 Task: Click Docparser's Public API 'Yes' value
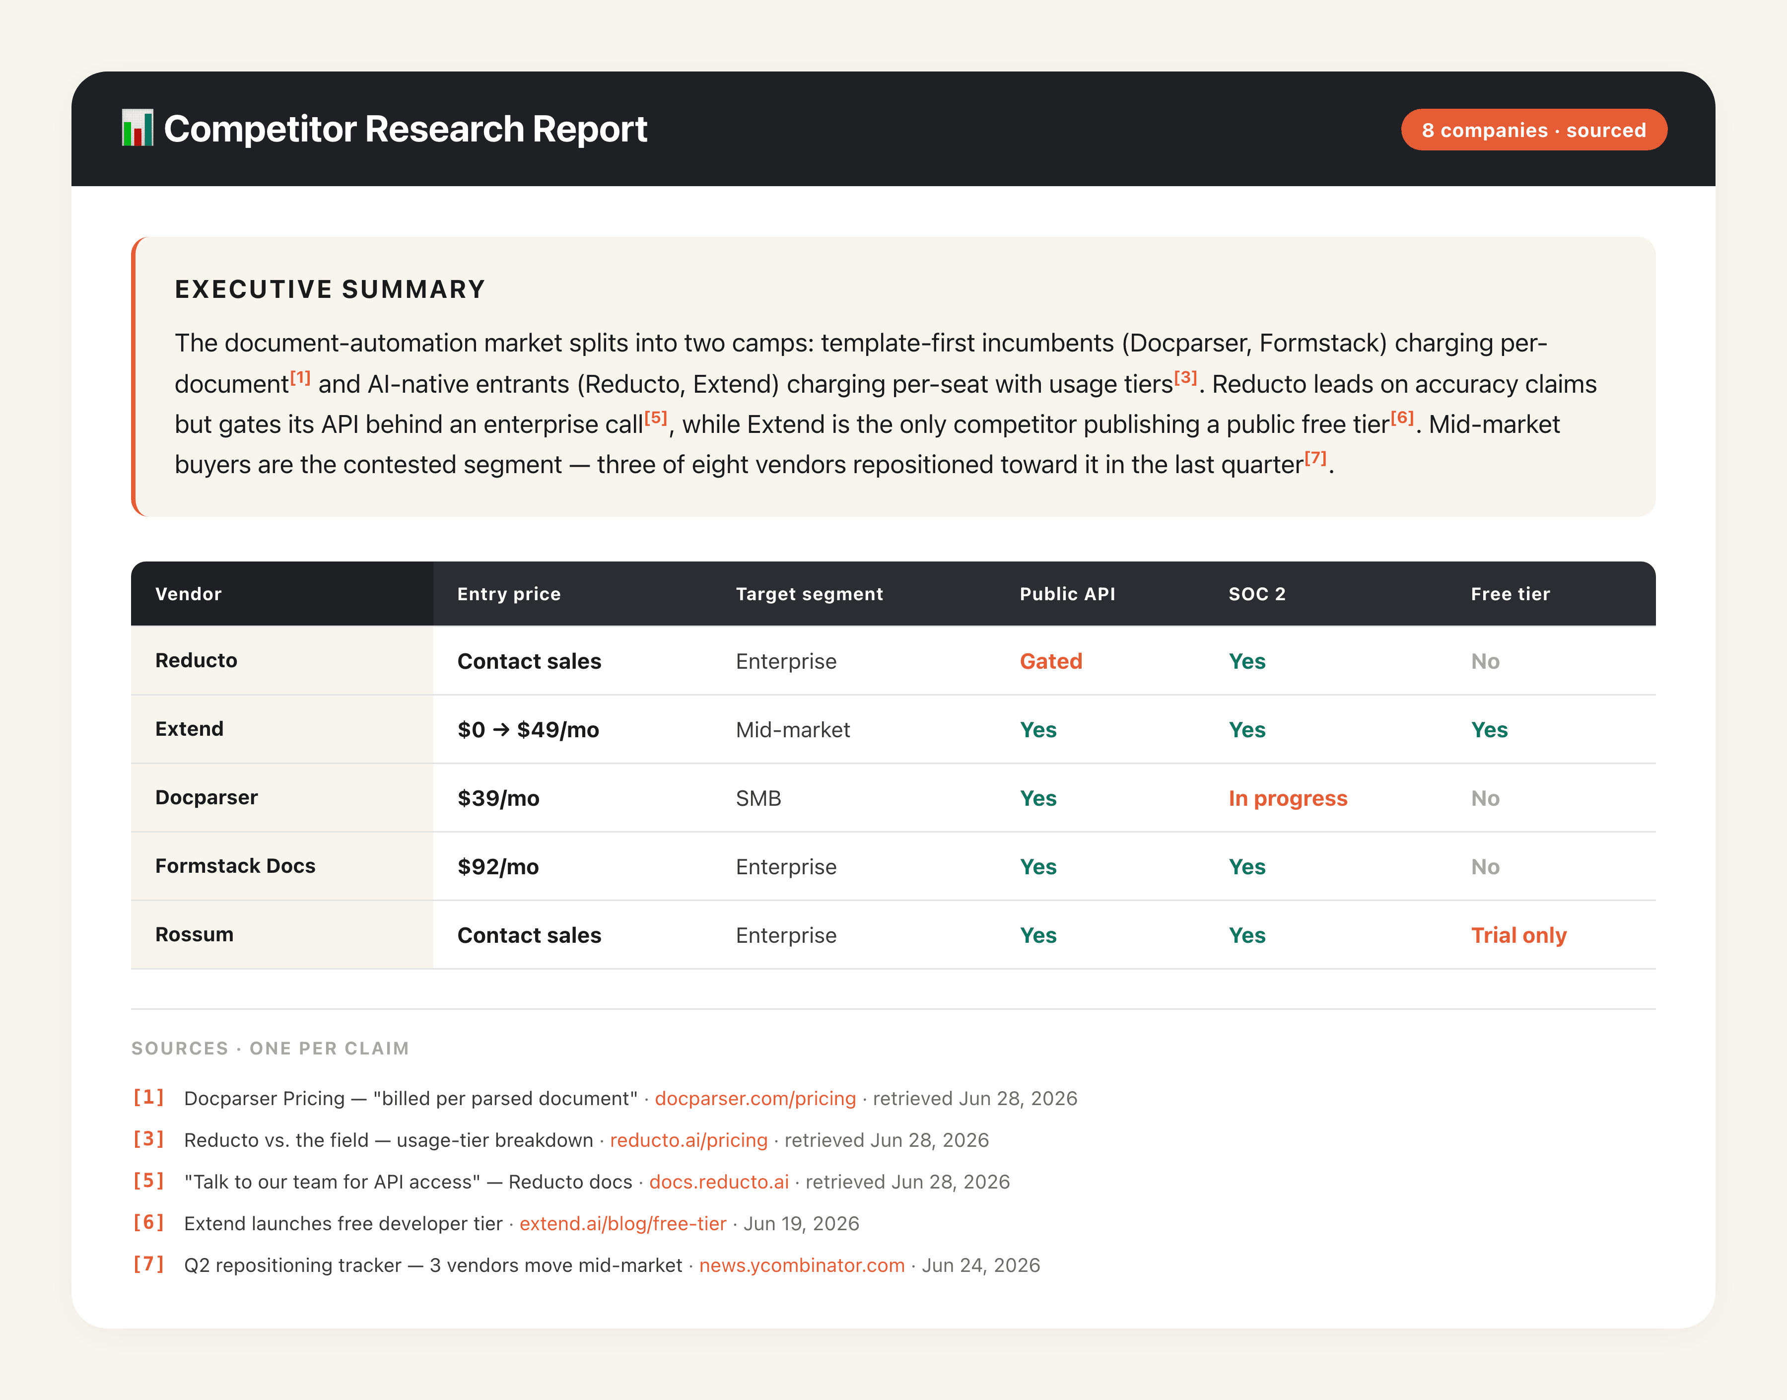pos(1037,798)
